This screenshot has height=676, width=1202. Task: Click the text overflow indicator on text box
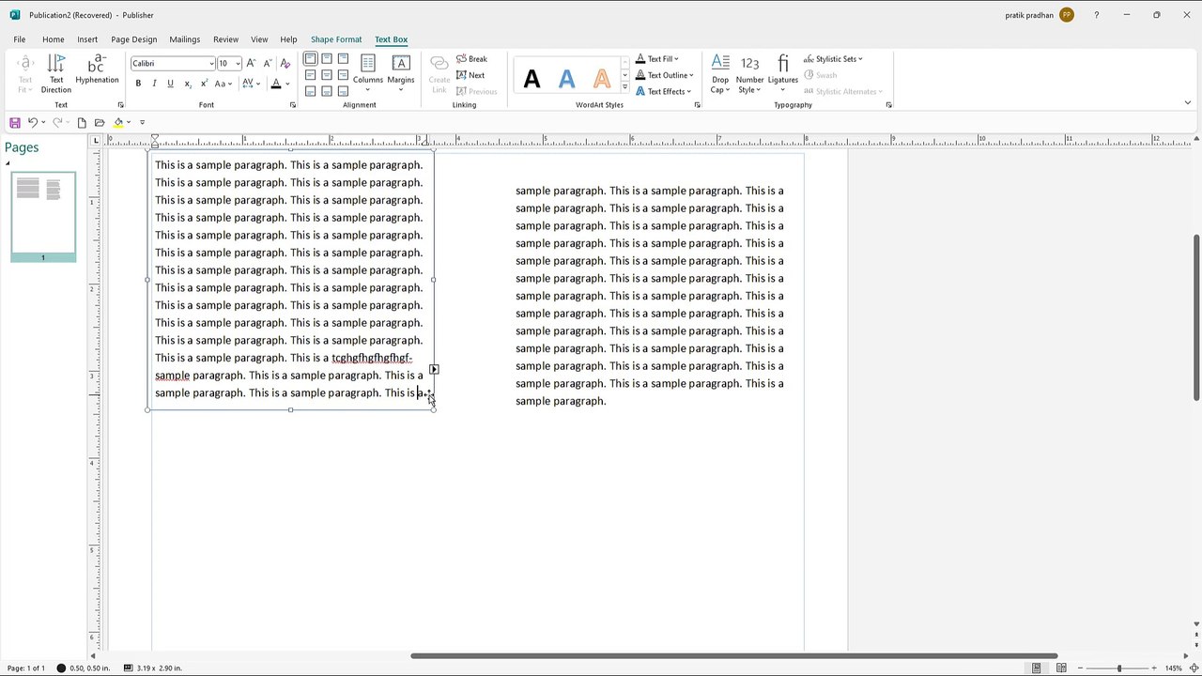[x=434, y=370]
